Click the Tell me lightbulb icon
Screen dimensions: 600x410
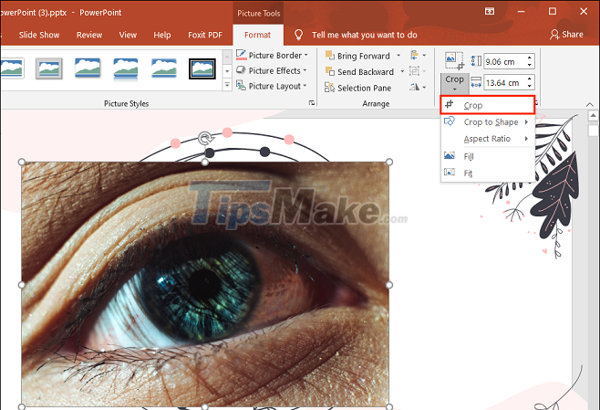298,35
